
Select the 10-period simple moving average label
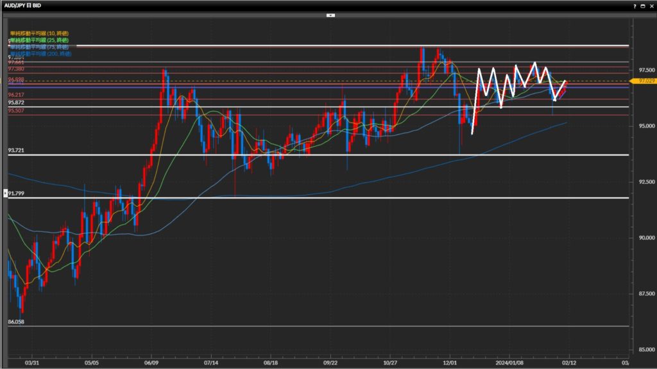[x=38, y=33]
